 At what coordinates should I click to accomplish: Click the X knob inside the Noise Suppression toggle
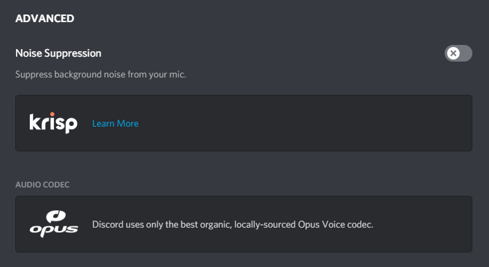tap(453, 53)
